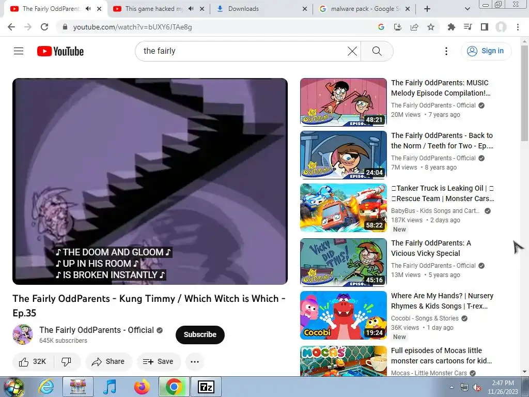
Task: Click the video player to pause
Action: point(150,181)
